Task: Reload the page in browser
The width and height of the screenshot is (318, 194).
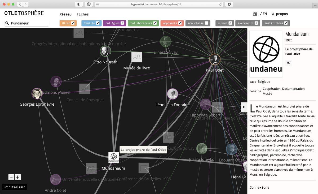Action: (x=221, y=4)
